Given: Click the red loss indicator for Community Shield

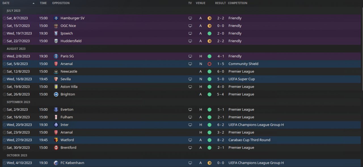Looking at the screenshot, I should (210, 64).
